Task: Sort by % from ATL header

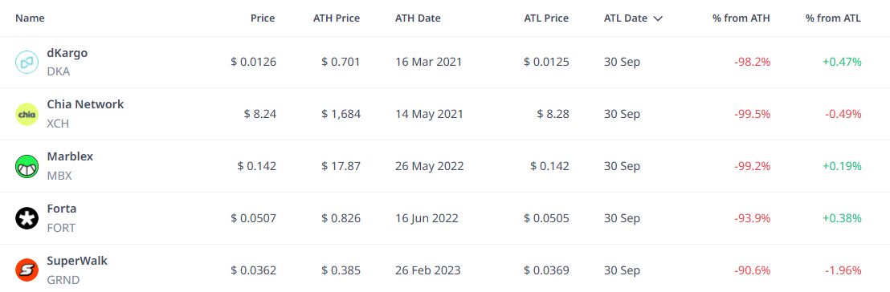Action: pyautogui.click(x=833, y=18)
